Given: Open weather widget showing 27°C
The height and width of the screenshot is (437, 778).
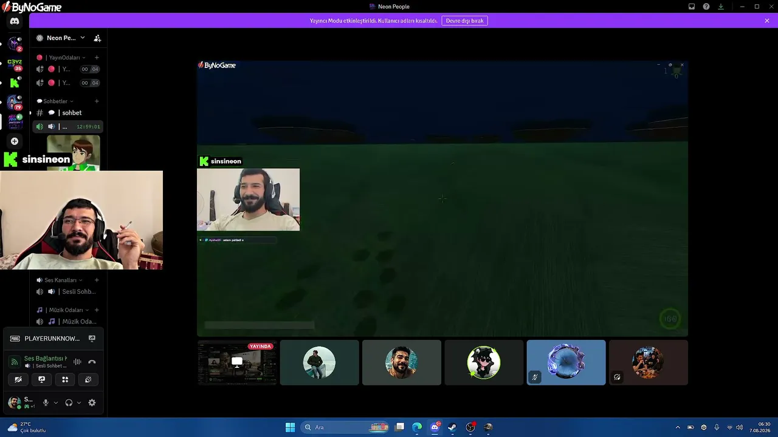Looking at the screenshot, I should tap(27, 427).
